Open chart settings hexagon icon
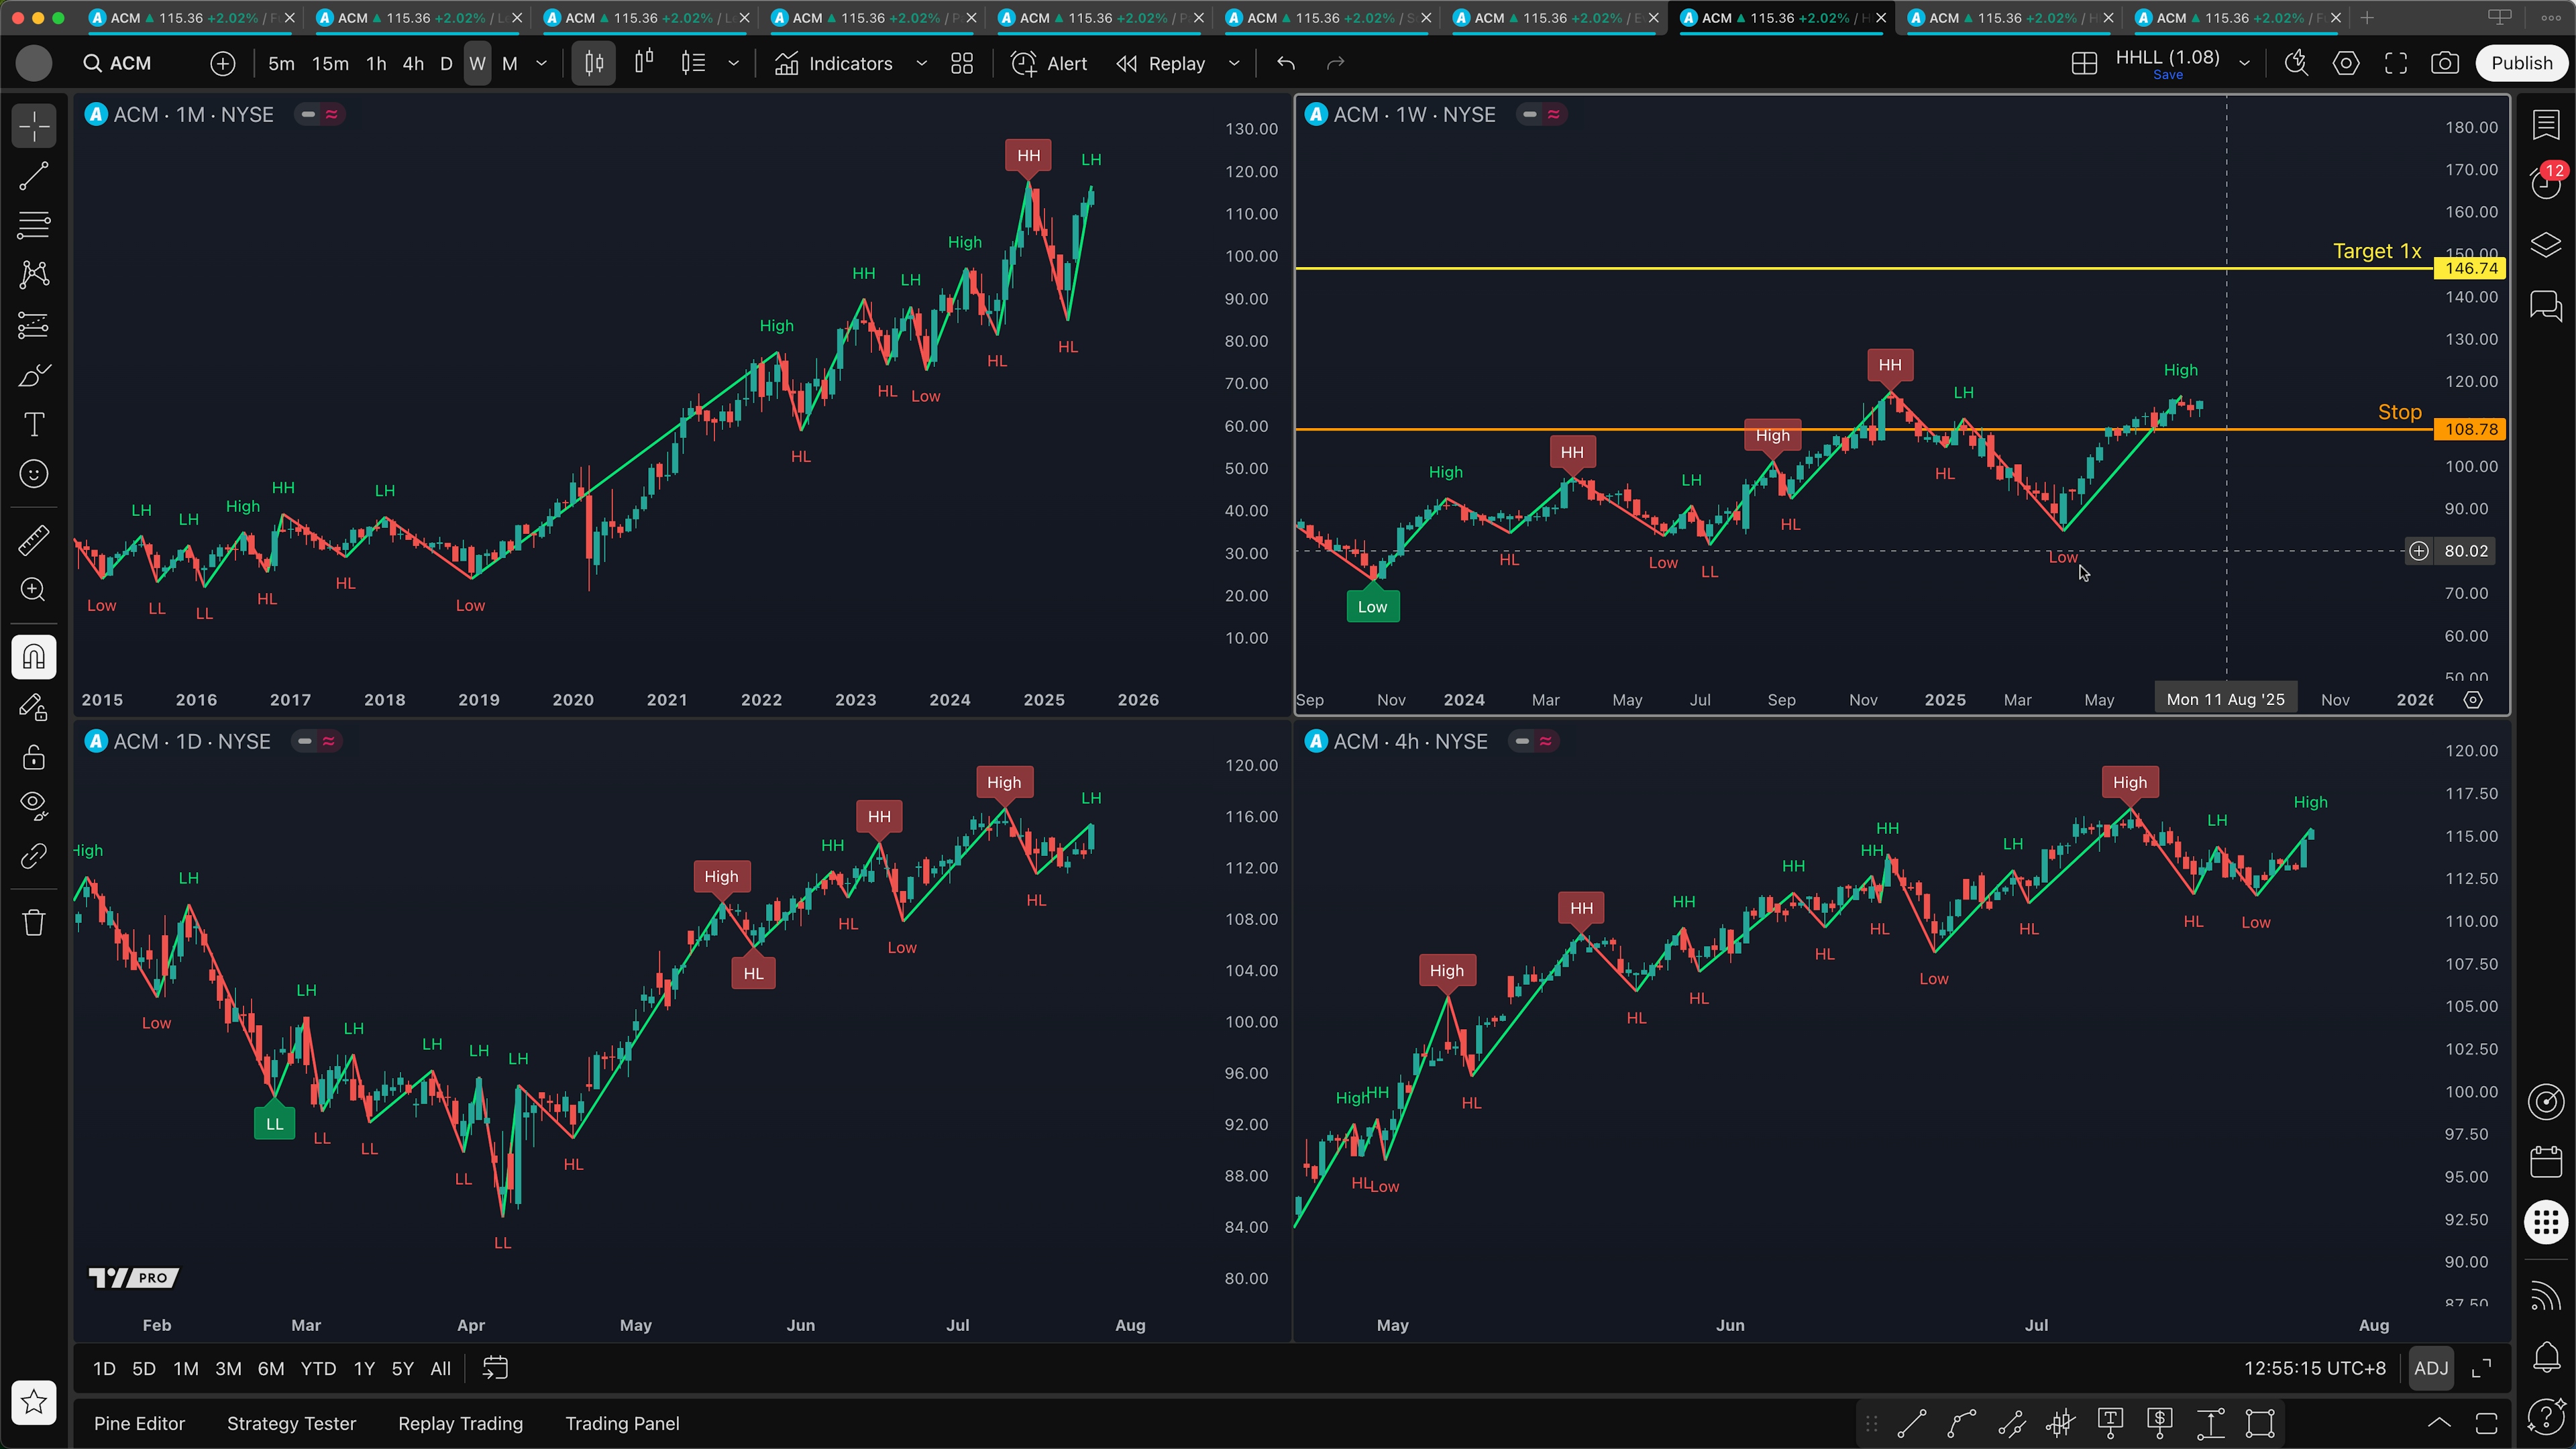 2346,63
